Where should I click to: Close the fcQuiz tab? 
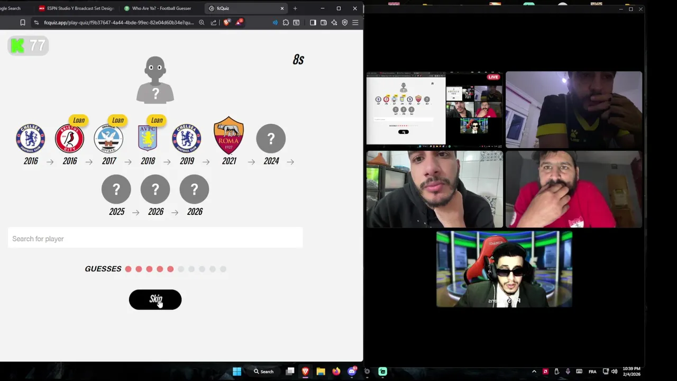[282, 8]
